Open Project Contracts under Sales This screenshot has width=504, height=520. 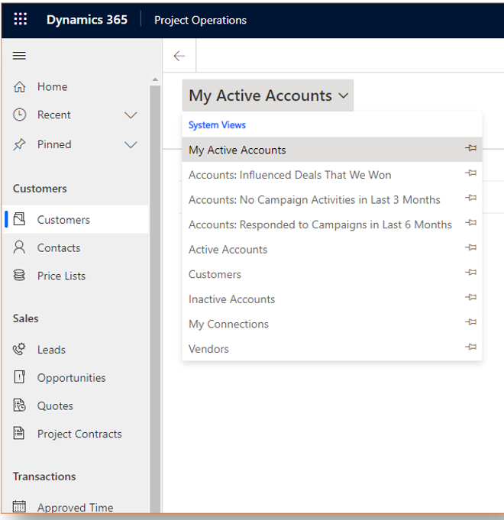pos(76,434)
